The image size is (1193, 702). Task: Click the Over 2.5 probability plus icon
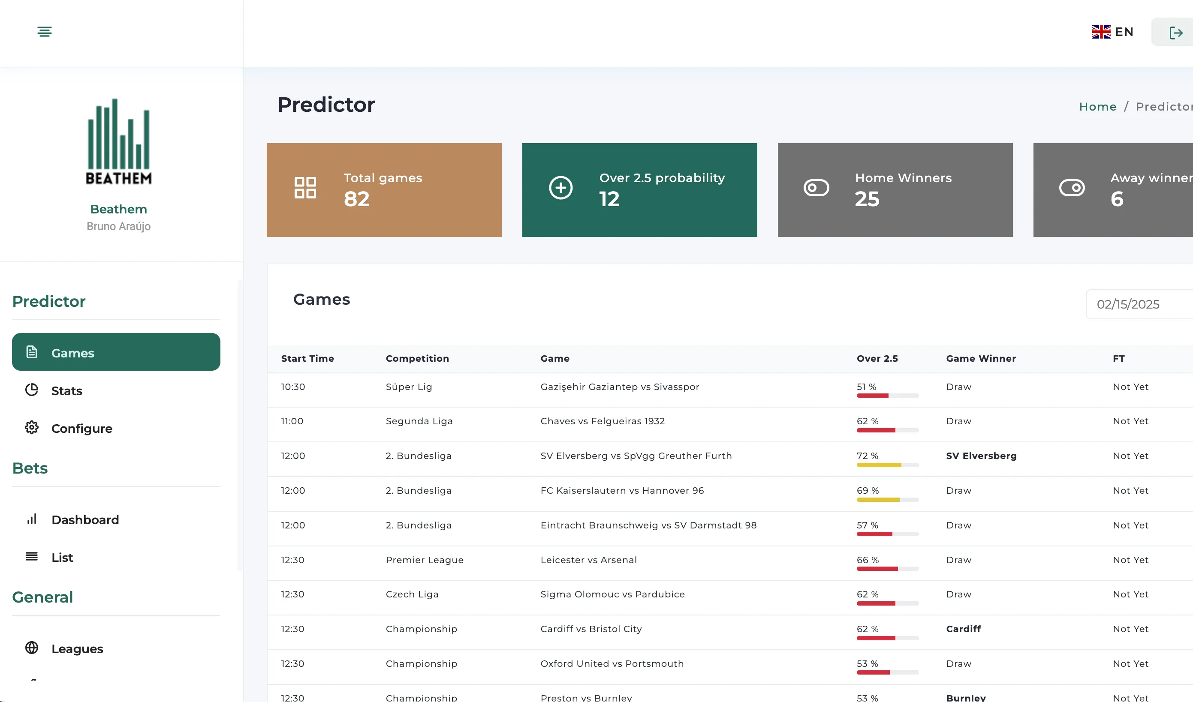tap(560, 188)
